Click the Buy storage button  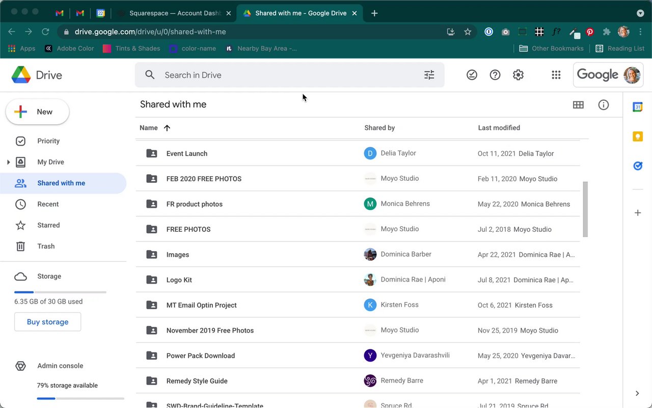(47, 322)
